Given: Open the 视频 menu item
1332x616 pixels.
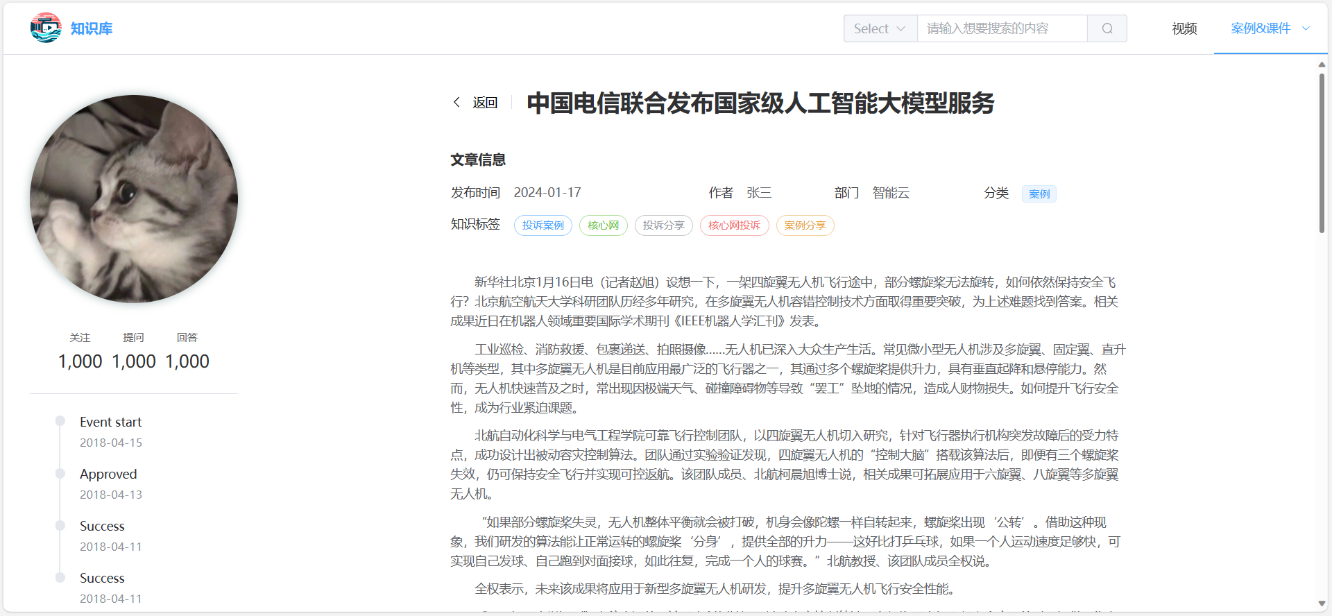Looking at the screenshot, I should (x=1184, y=28).
